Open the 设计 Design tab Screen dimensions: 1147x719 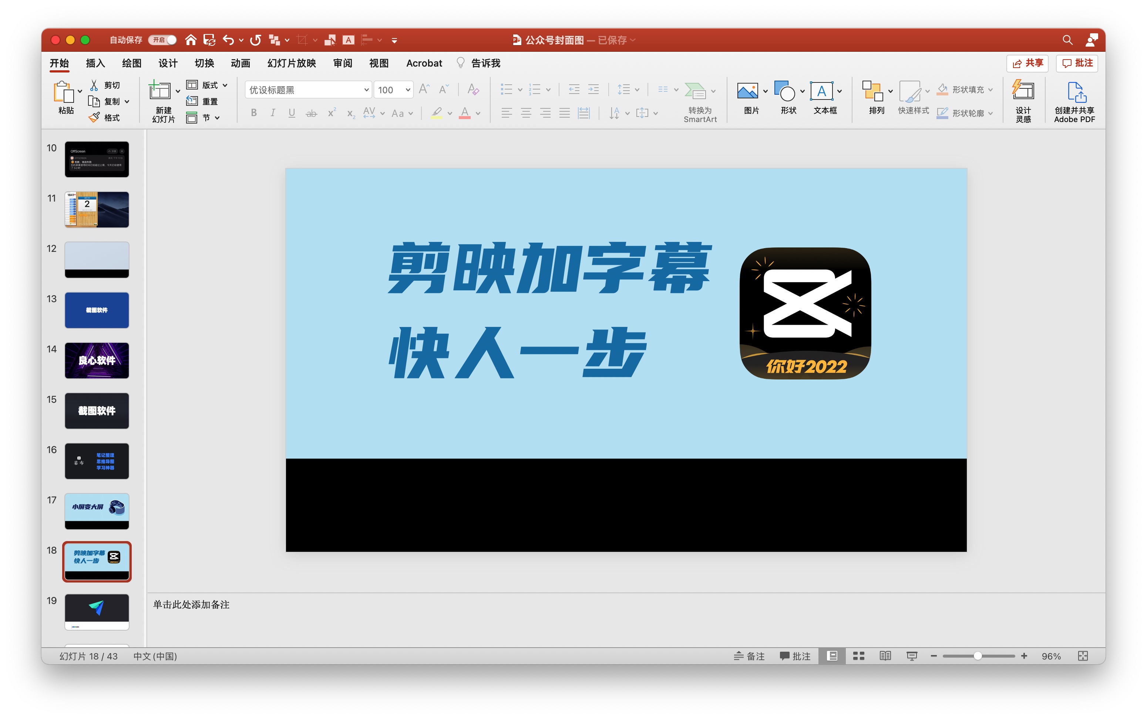(x=168, y=63)
